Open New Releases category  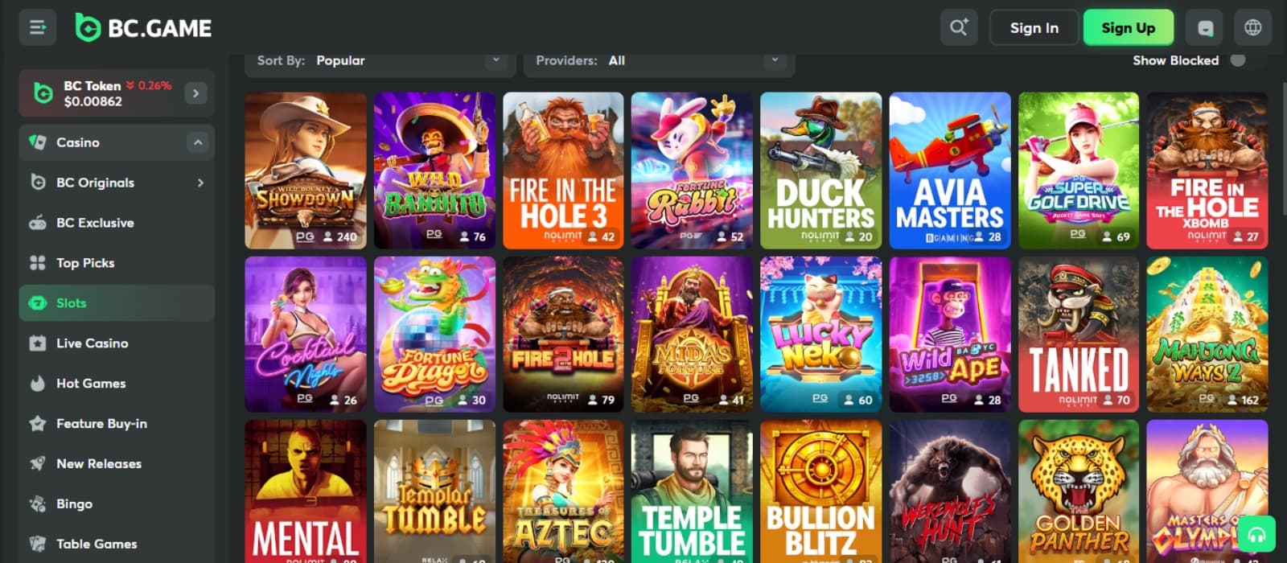coord(117,464)
